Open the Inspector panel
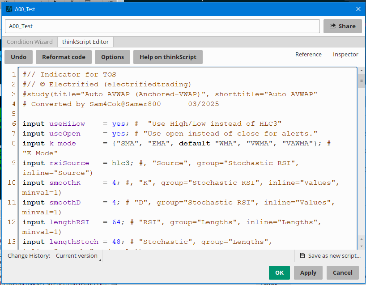 click(x=345, y=54)
